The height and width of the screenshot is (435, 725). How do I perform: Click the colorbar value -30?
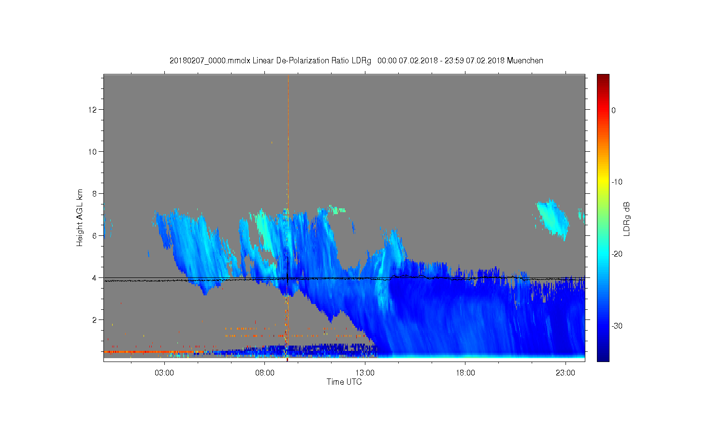[617, 326]
